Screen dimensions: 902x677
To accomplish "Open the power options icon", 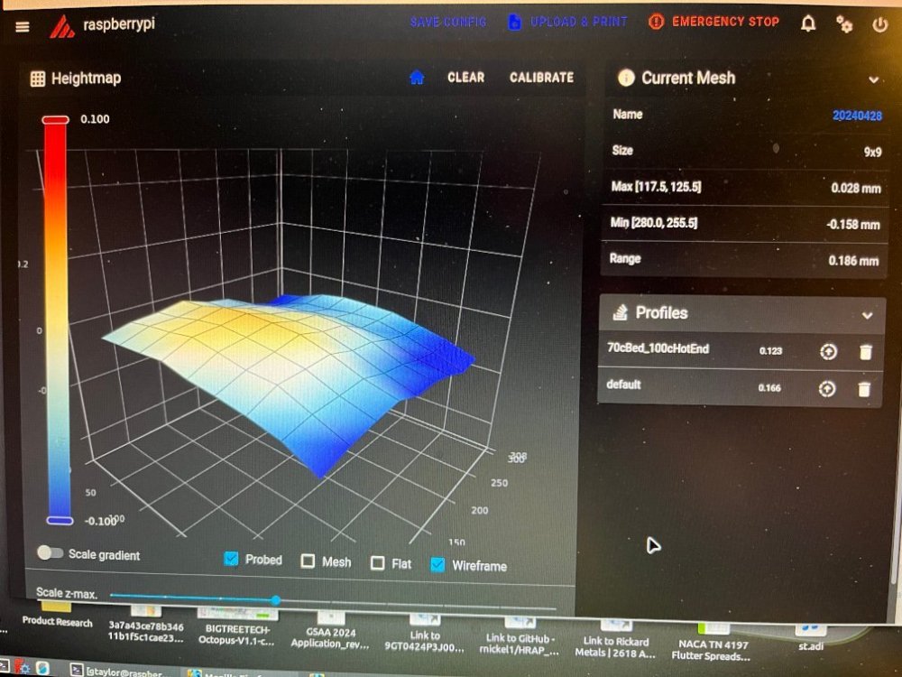I will pos(880,24).
